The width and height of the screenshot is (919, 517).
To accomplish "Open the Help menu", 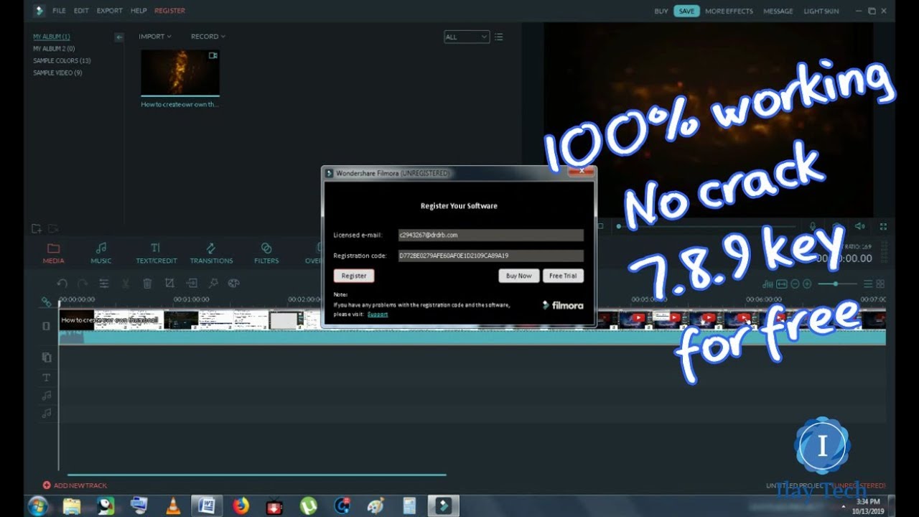I will coord(139,11).
